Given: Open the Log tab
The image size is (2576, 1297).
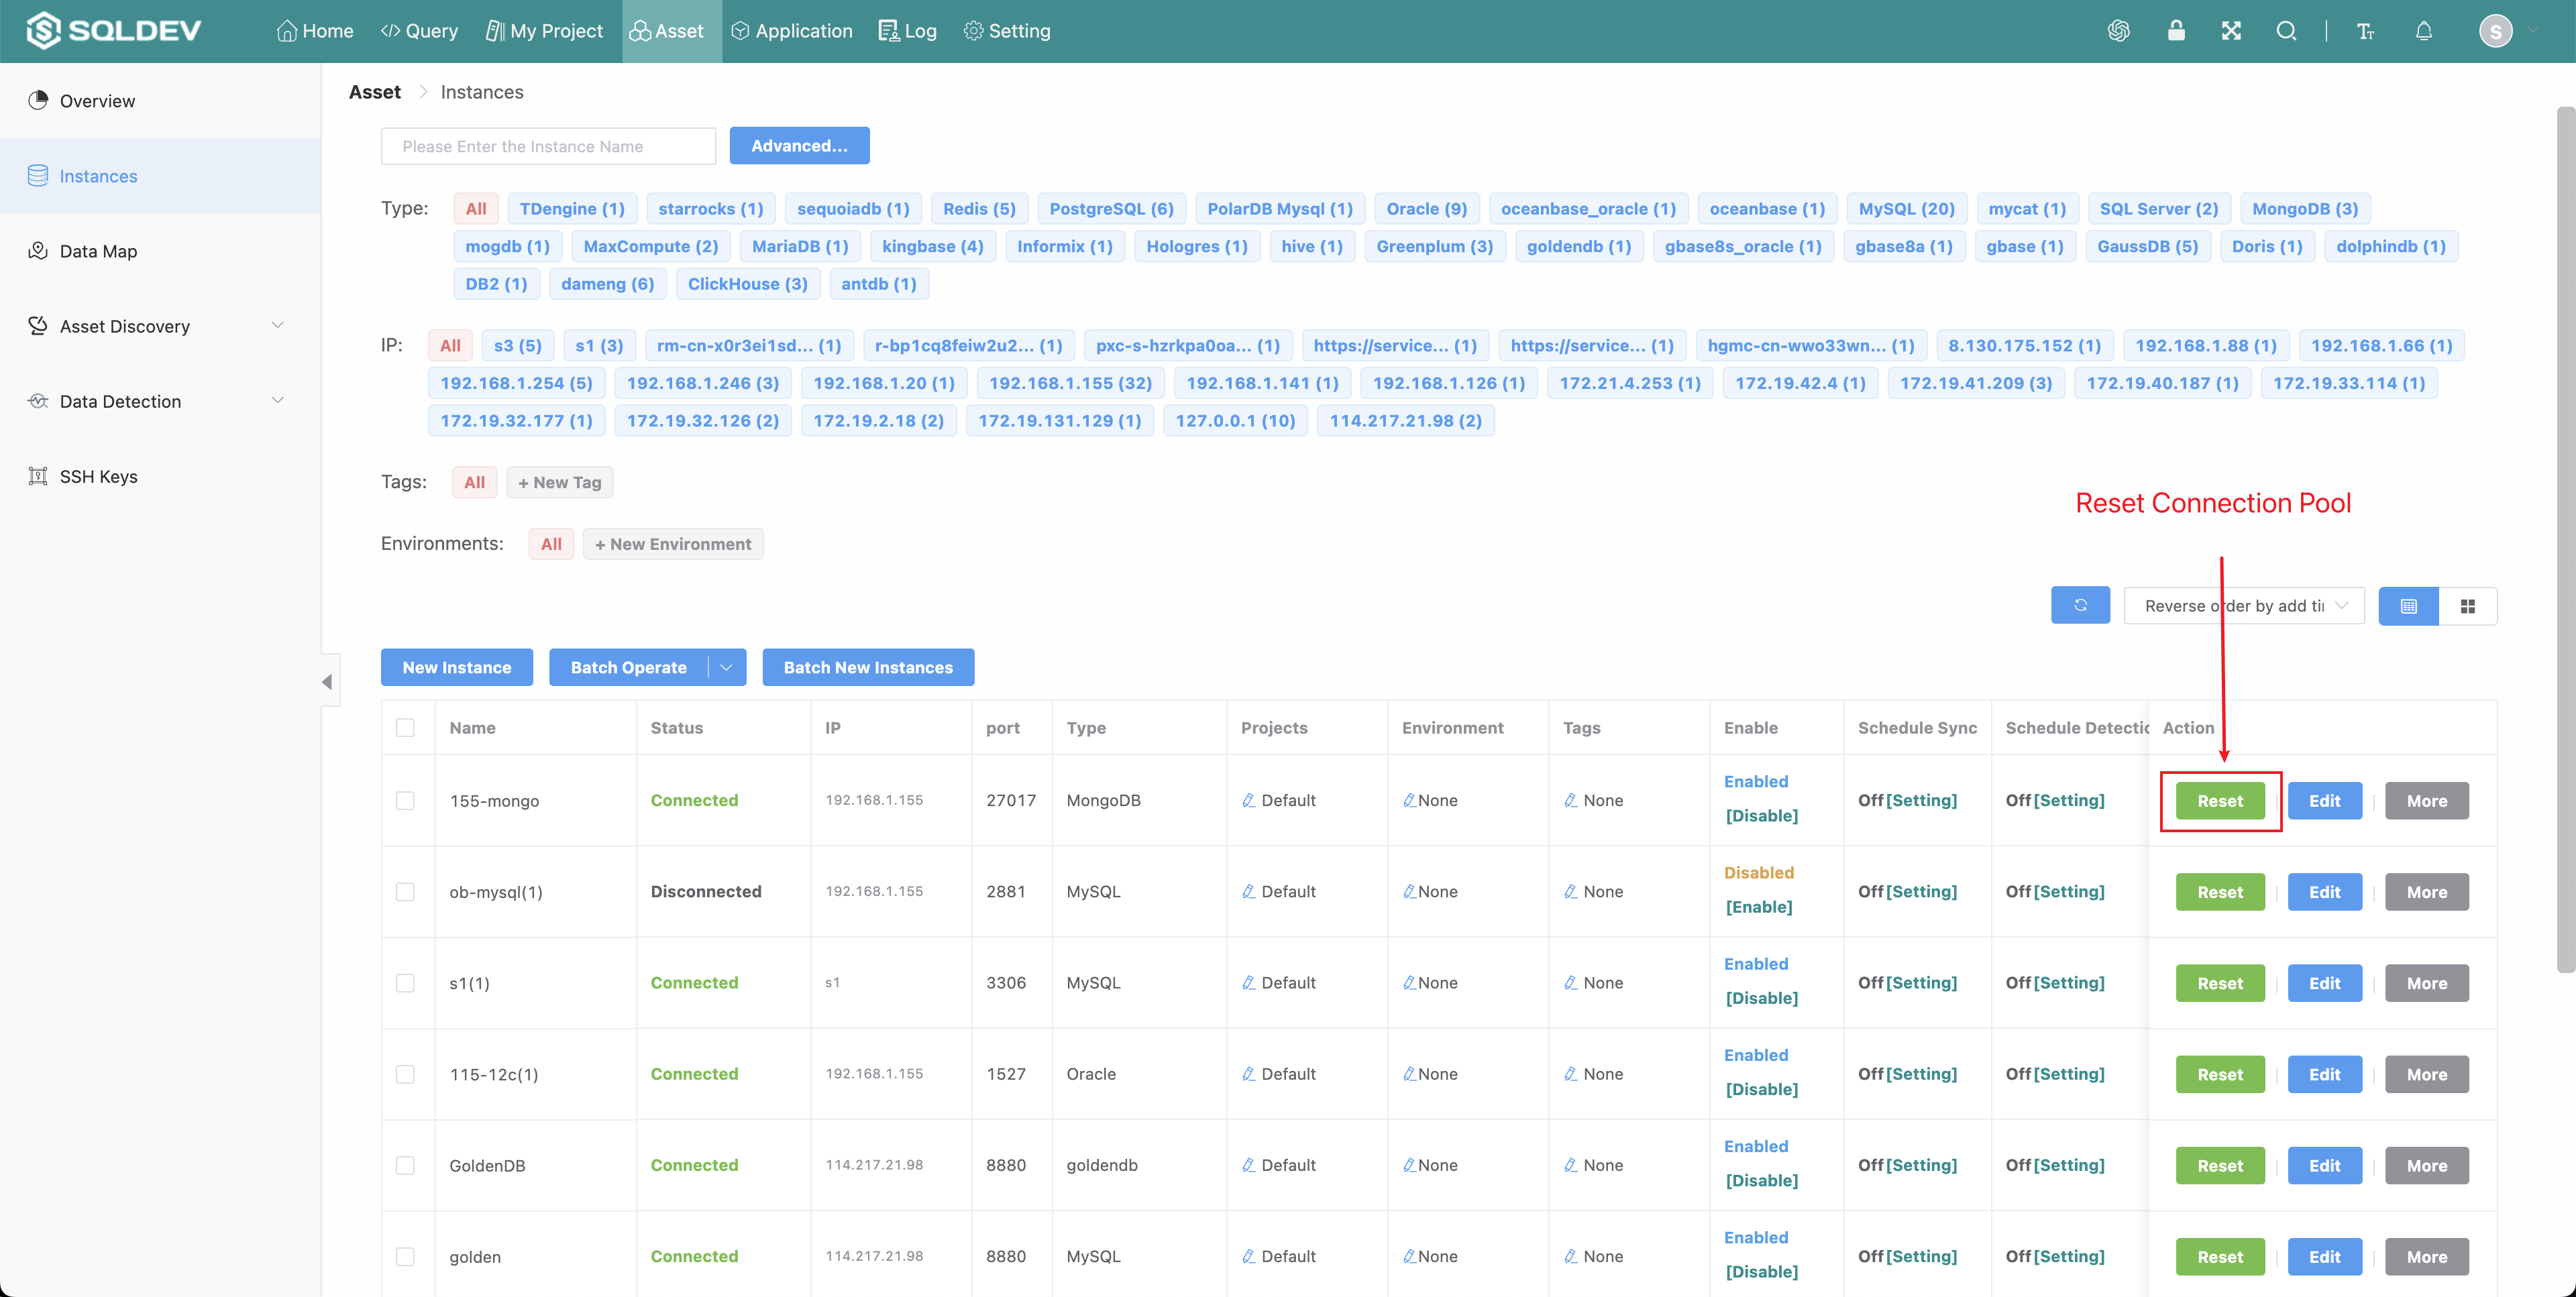Looking at the screenshot, I should (x=907, y=31).
